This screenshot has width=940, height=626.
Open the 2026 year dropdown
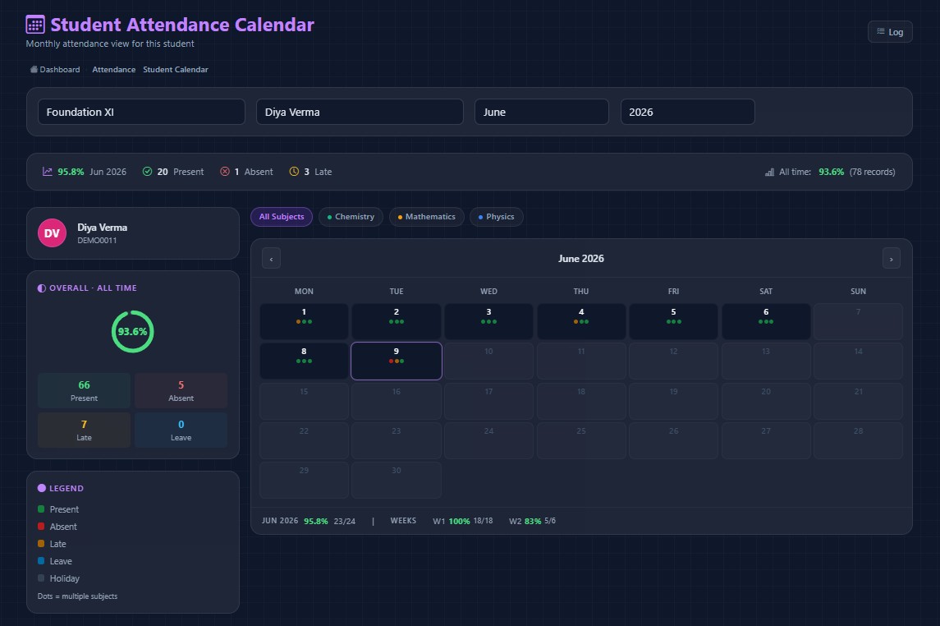[x=687, y=112]
